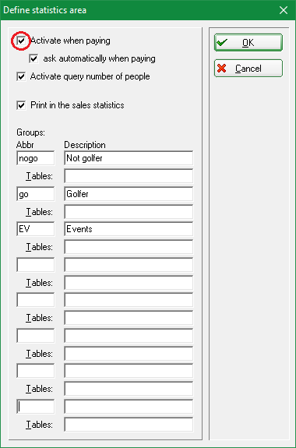
Task: Click the Cancel button
Action: click(x=248, y=69)
